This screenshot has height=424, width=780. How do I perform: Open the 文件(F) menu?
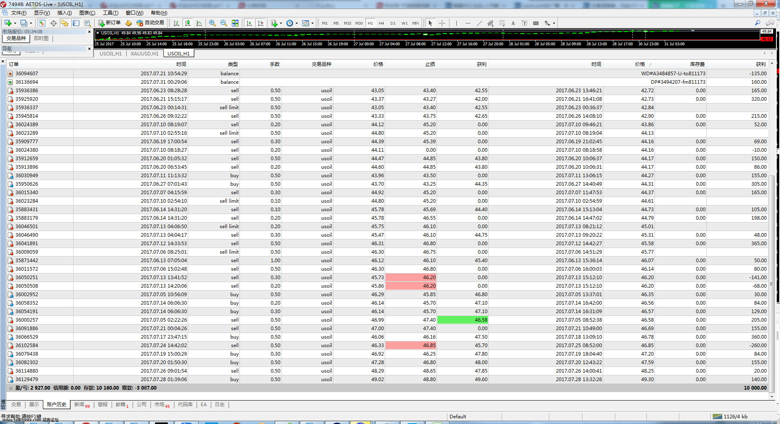coord(19,13)
